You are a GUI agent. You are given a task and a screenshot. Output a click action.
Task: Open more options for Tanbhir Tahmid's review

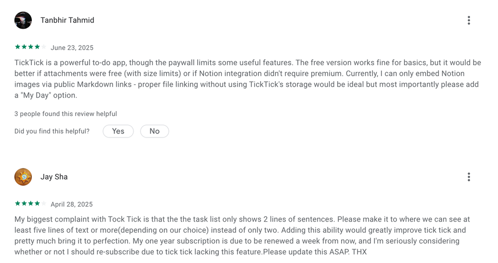tap(469, 20)
